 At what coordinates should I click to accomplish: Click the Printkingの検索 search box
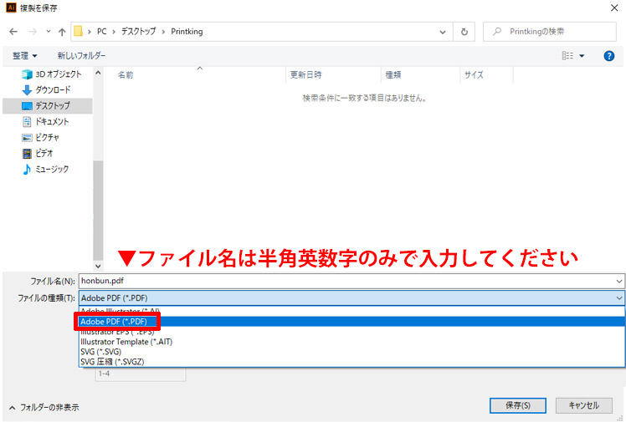[x=549, y=32]
